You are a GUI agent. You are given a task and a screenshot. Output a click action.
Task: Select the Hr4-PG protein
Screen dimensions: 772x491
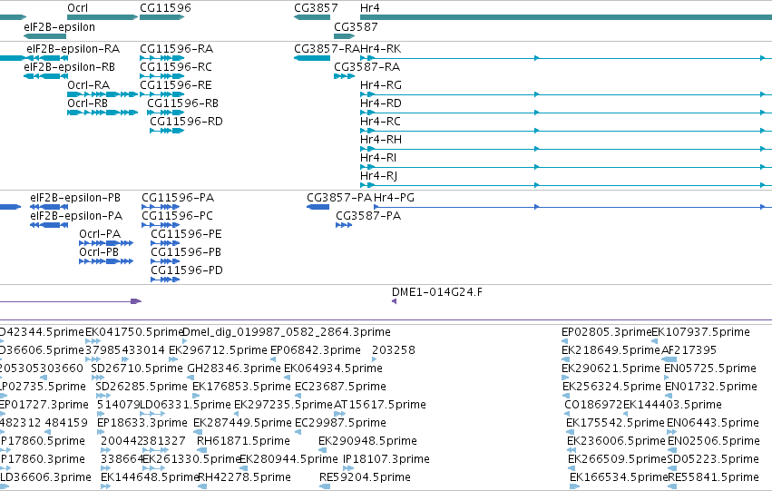[395, 198]
